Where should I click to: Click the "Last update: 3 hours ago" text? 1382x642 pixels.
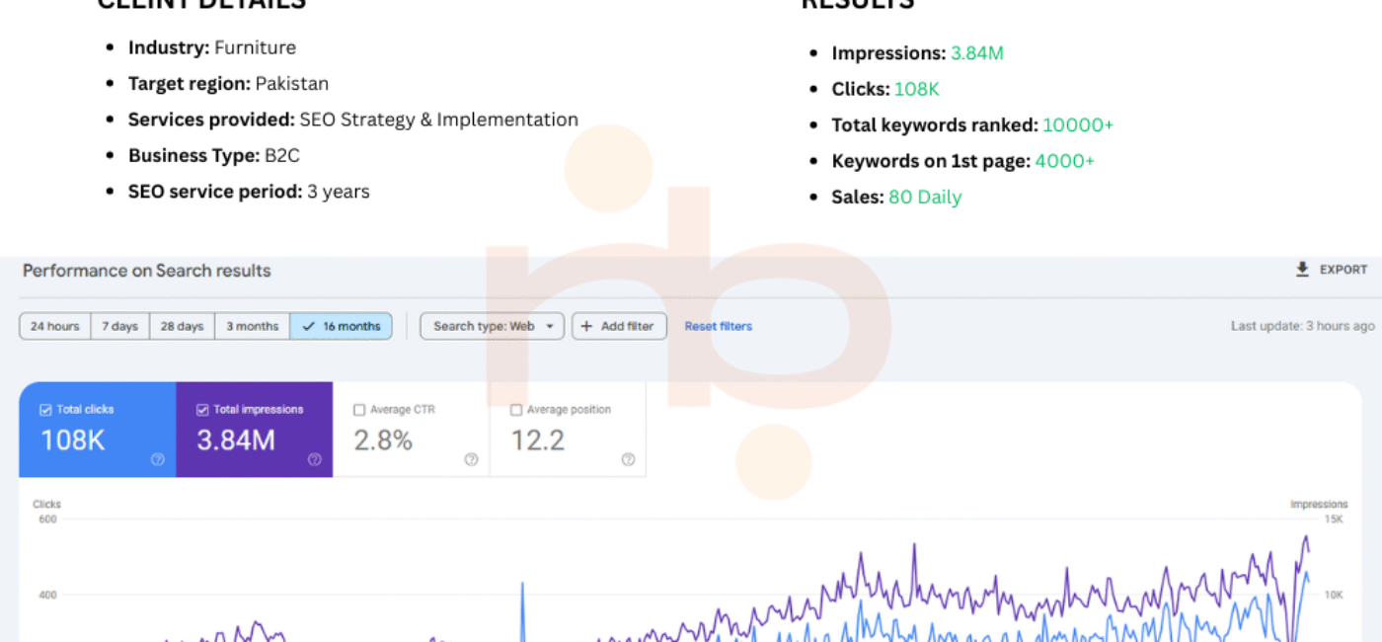pos(1302,326)
